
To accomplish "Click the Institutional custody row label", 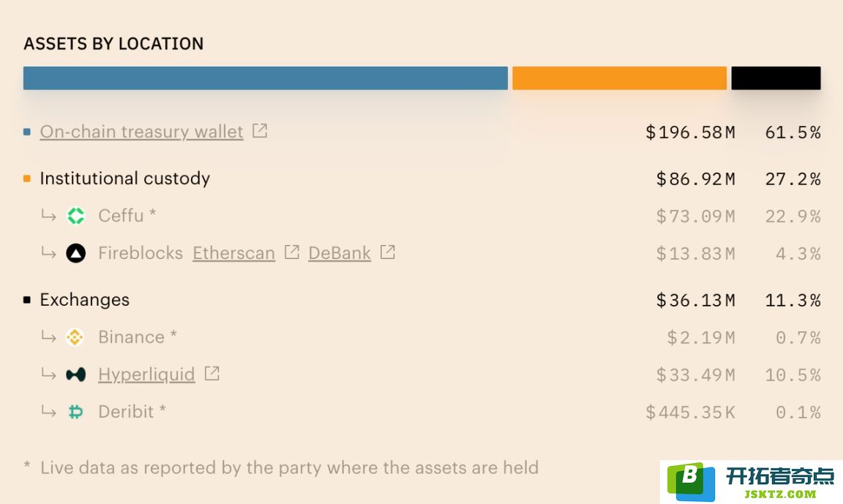I will [x=124, y=178].
